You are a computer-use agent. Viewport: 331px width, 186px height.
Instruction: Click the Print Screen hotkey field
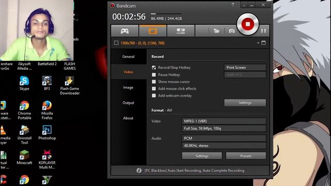click(x=245, y=68)
